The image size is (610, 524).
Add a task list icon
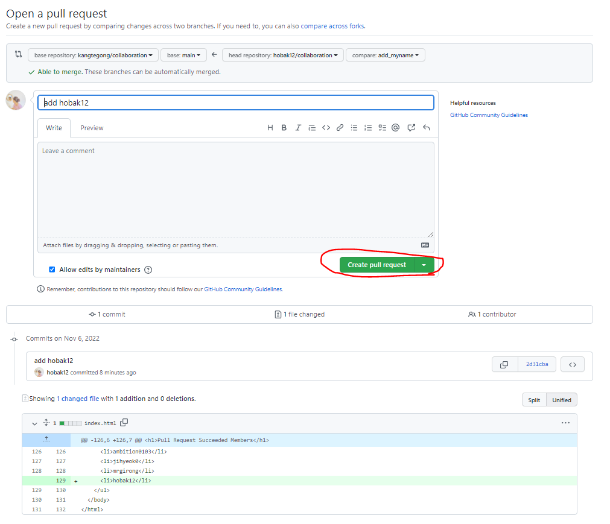coord(383,128)
